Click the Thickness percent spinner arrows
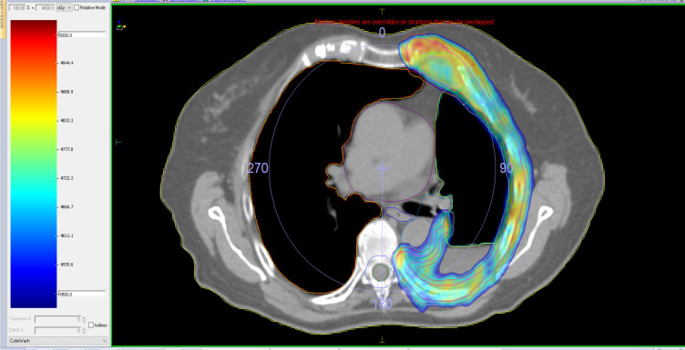Image resolution: width=685 pixels, height=350 pixels. coord(84,320)
